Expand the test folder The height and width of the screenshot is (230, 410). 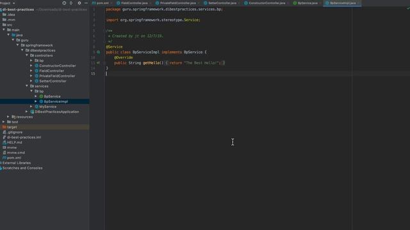[4, 122]
